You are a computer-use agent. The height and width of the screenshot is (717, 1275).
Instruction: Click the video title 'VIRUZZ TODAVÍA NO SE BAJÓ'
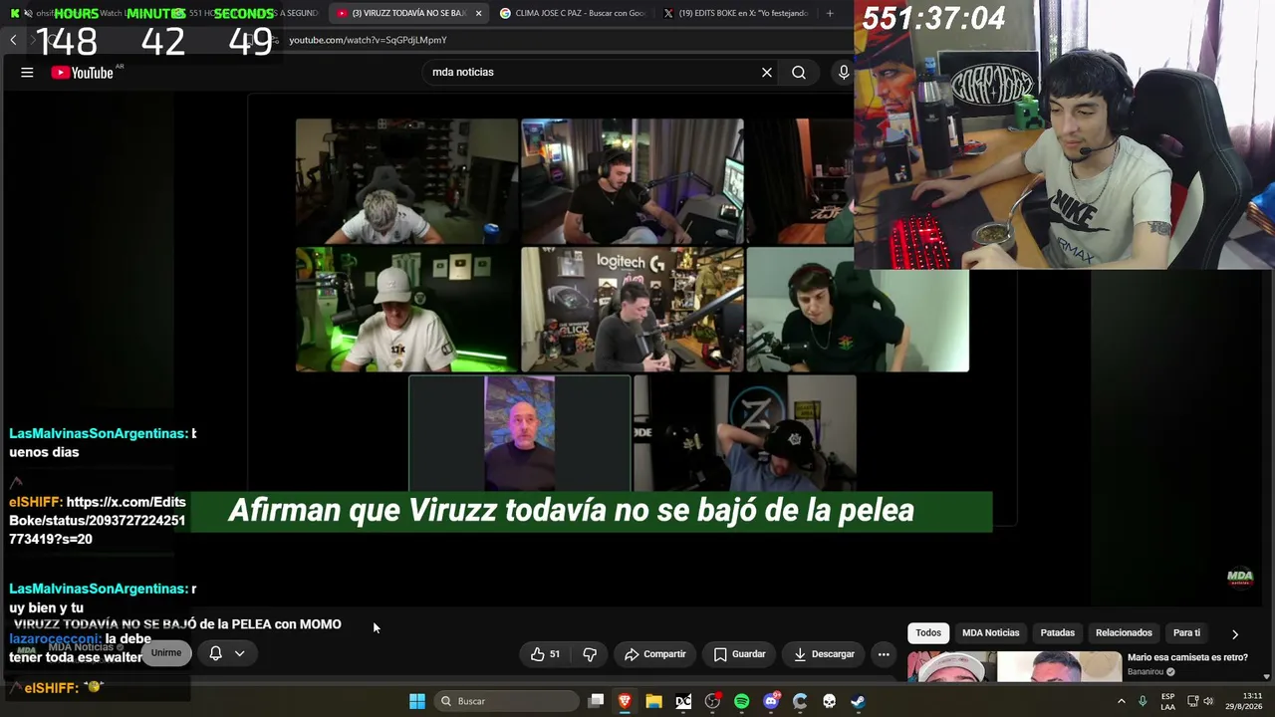point(177,624)
